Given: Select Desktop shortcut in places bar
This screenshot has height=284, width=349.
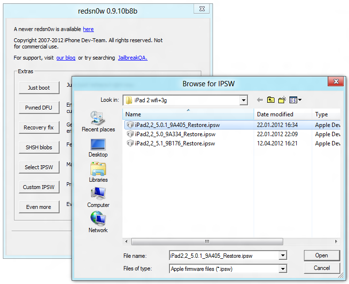Looking at the screenshot, I should pos(98,147).
